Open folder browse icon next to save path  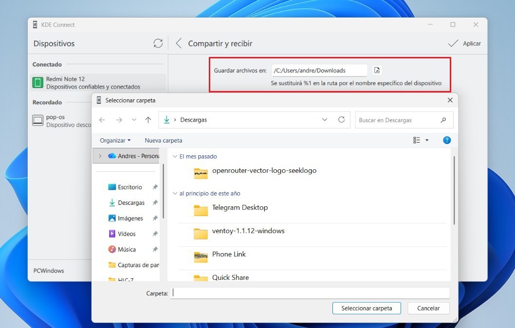pyautogui.click(x=377, y=70)
